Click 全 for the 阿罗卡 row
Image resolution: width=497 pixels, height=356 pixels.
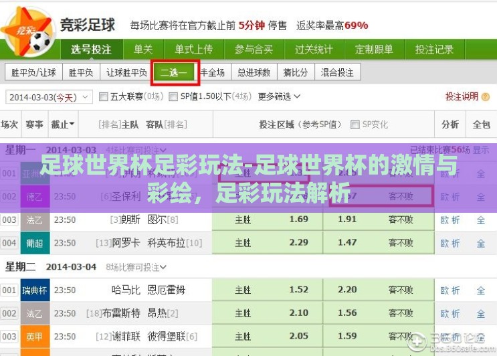[481, 243]
